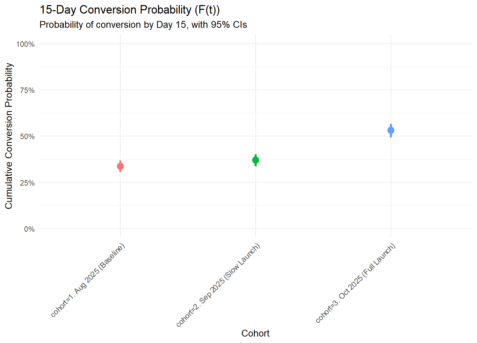477x343 pixels.
Task: Select the "15-Day Conversion Probability (F(t))" chart title
Action: [130, 10]
